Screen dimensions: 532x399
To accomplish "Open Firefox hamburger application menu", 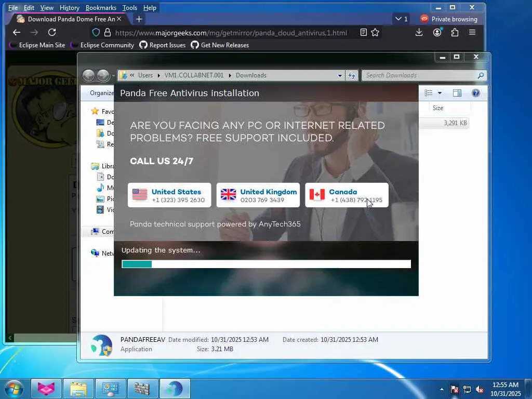I will point(472,32).
